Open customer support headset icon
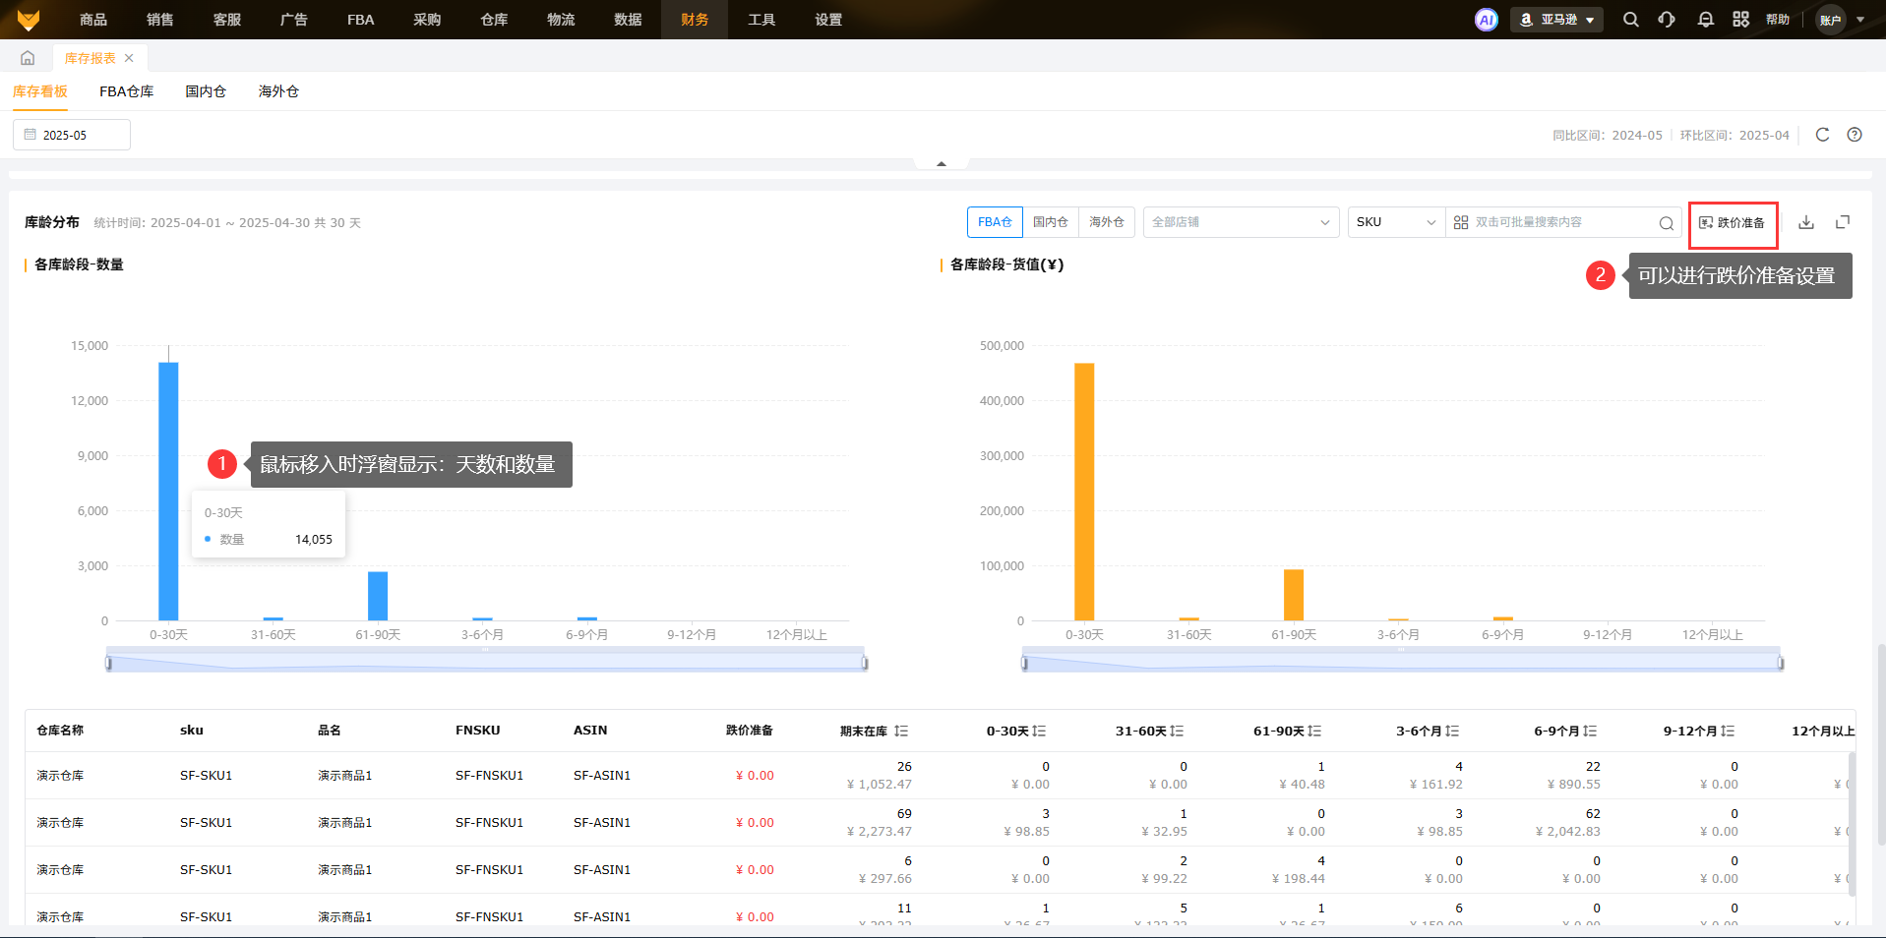Image resolution: width=1886 pixels, height=938 pixels. [x=1667, y=20]
